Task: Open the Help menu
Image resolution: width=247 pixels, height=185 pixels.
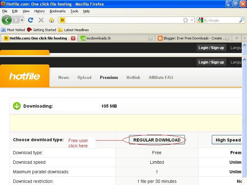Action: 86,11
